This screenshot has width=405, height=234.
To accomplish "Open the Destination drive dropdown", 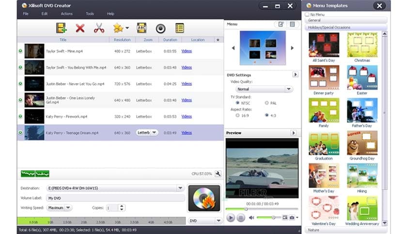I will (180, 188).
